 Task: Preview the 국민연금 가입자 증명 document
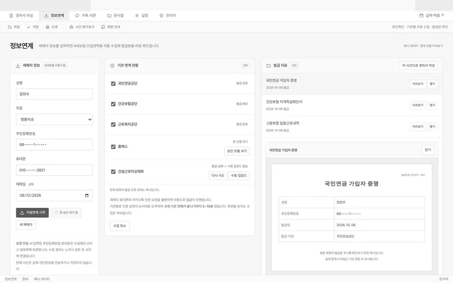[418, 84]
